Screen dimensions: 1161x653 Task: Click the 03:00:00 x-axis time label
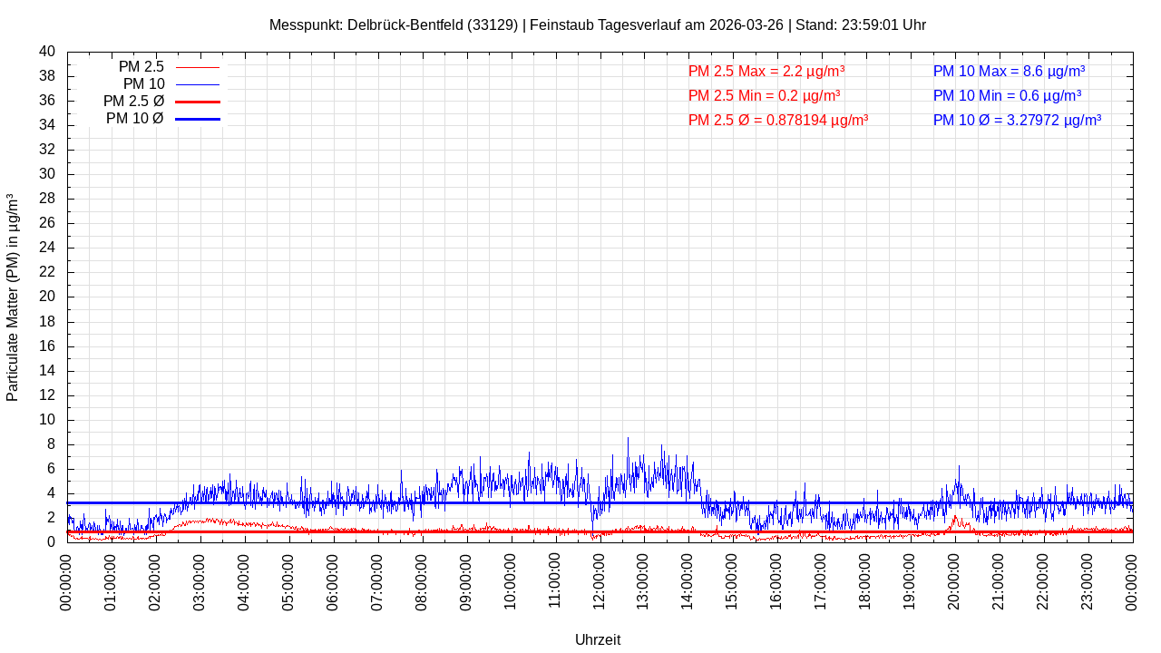click(x=200, y=581)
